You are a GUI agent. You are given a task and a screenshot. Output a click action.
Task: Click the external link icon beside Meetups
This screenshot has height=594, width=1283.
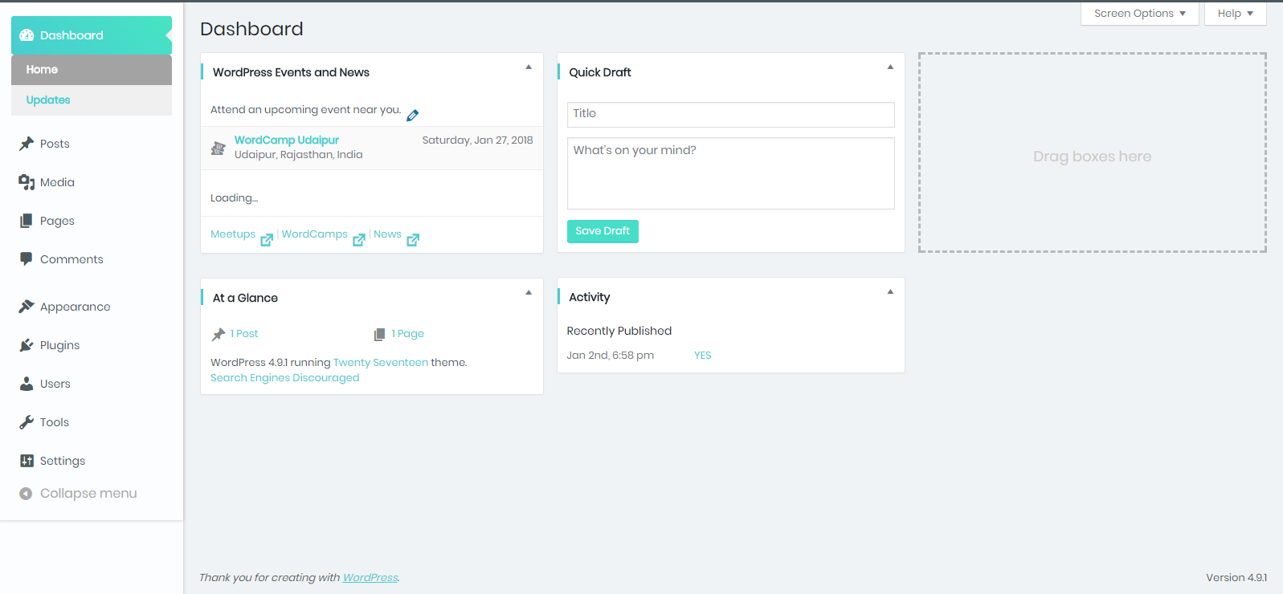coord(267,239)
